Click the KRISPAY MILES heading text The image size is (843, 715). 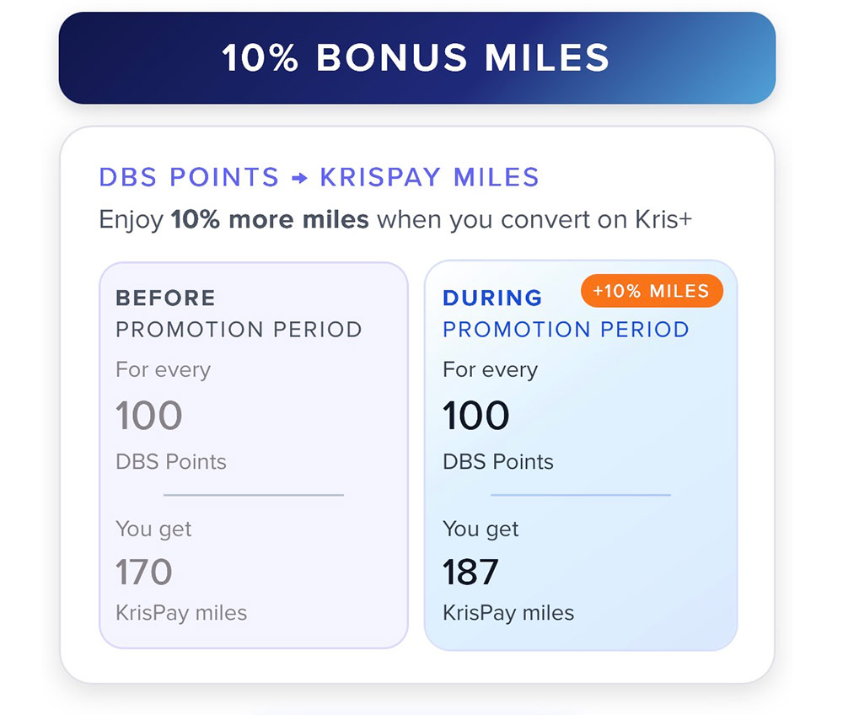tap(429, 178)
